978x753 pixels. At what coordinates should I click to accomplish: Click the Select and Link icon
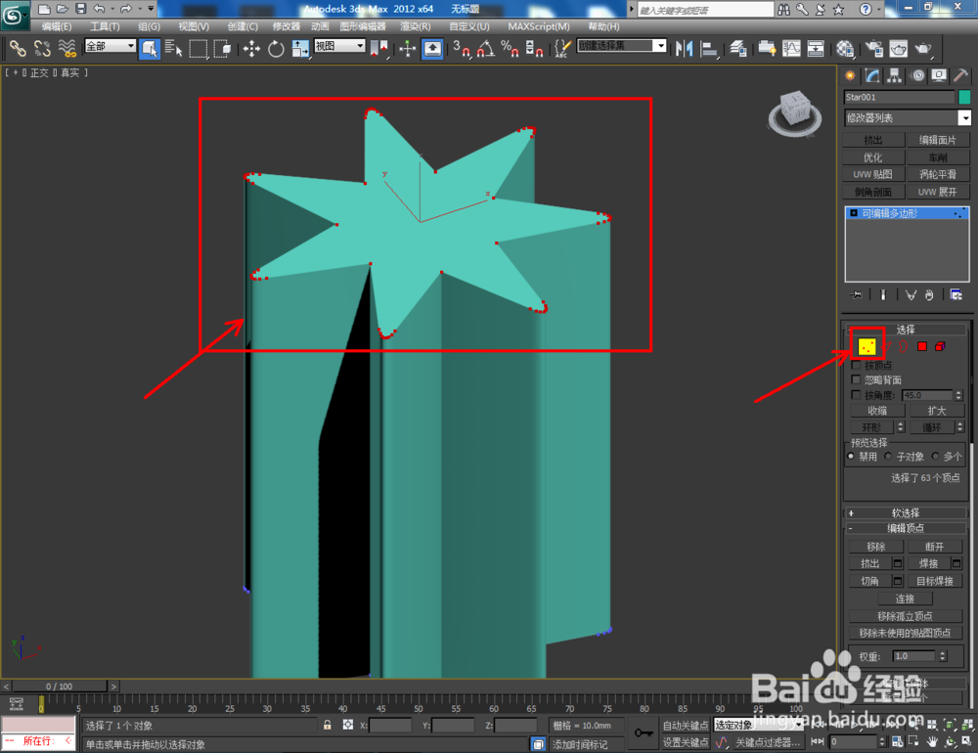tap(18, 48)
